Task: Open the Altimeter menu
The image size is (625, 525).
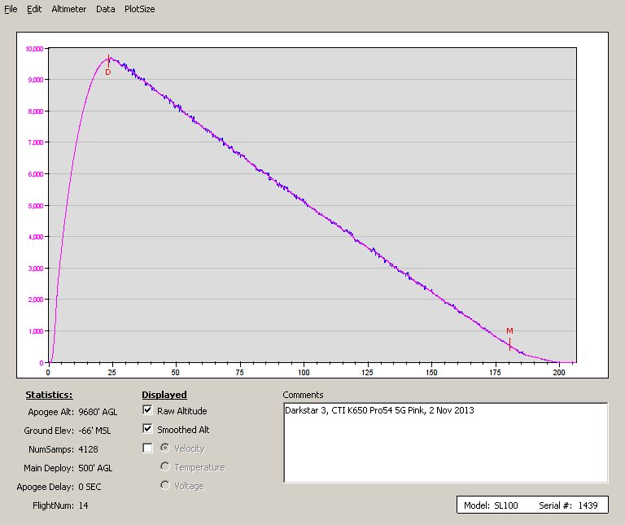Action: pos(68,9)
